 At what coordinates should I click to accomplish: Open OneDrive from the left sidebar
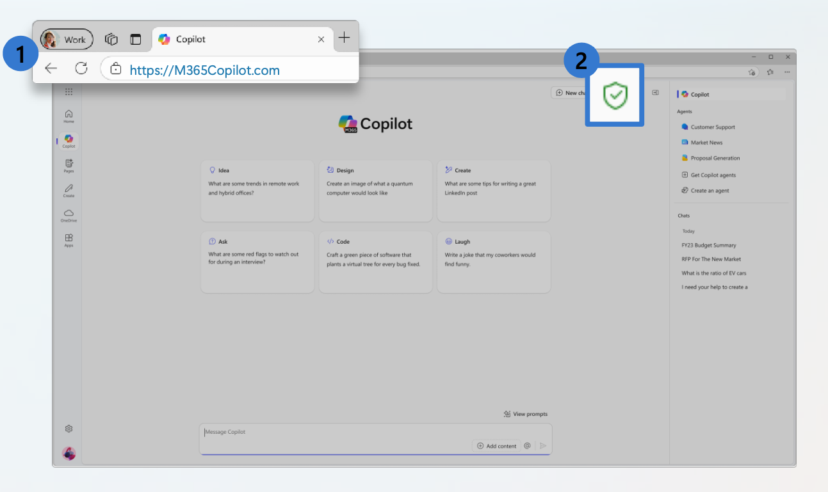pos(69,214)
